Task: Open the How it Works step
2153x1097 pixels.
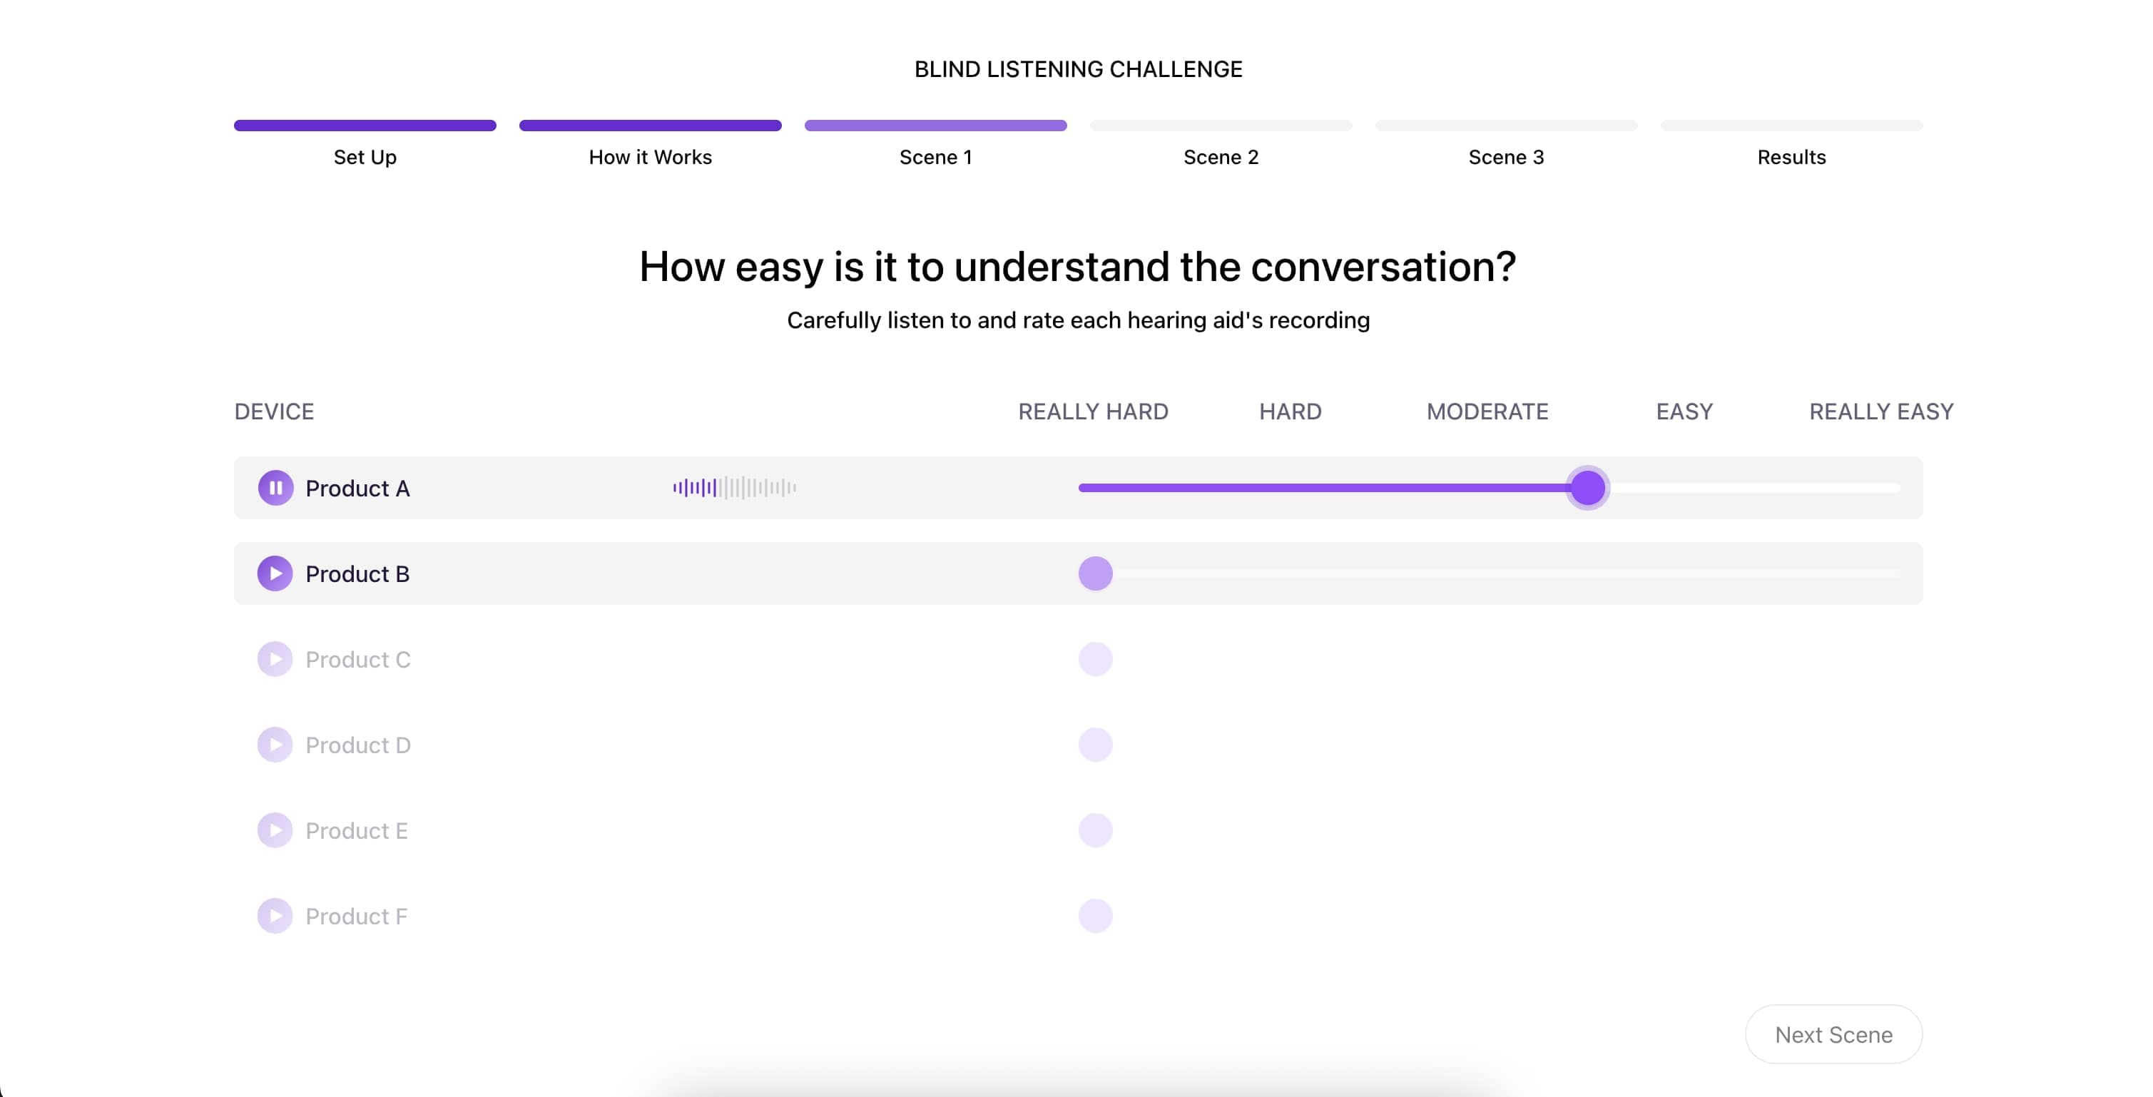Action: point(650,157)
